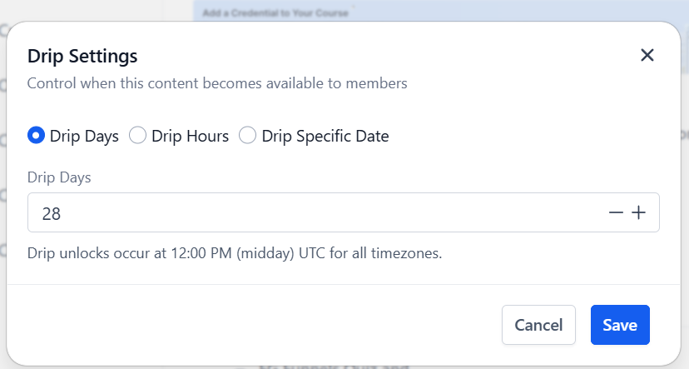The image size is (689, 369).
Task: Click the "Drip Hours" option label text
Action: tap(191, 137)
